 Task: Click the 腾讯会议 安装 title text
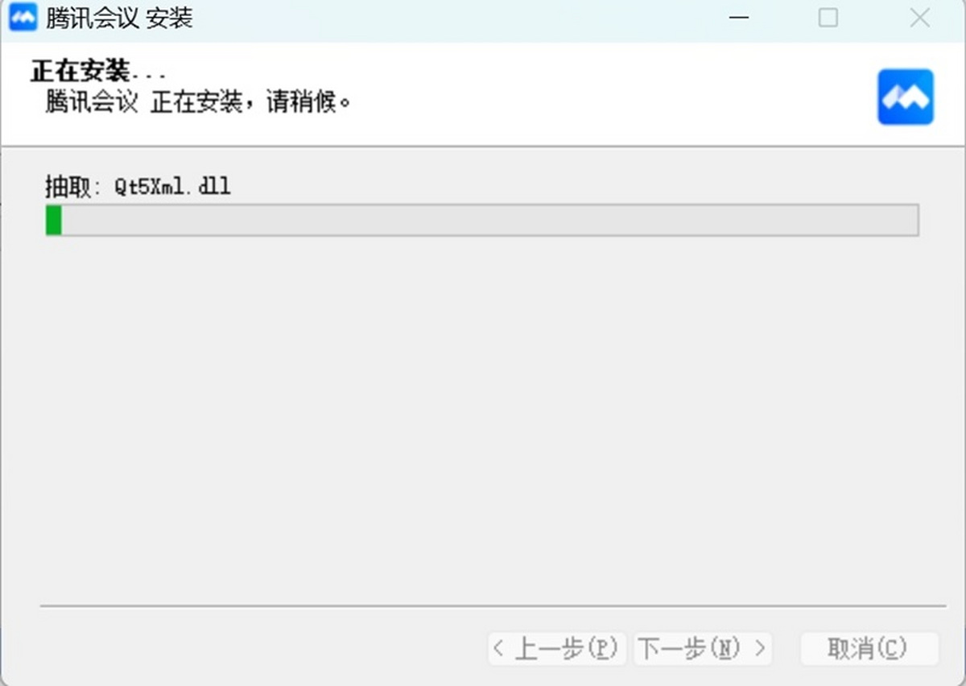click(x=119, y=18)
